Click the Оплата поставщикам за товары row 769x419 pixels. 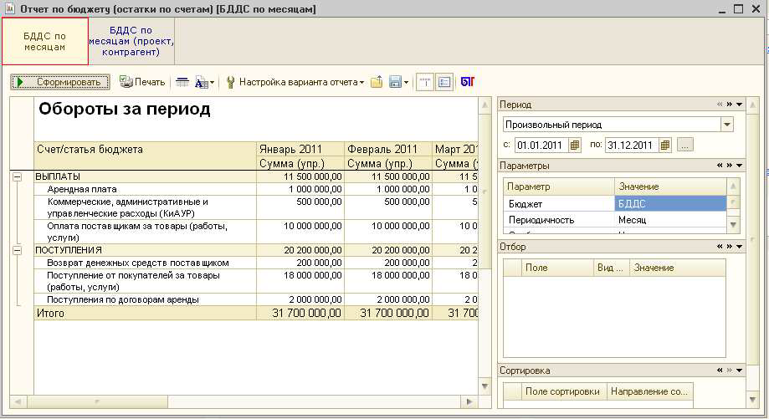tap(255, 232)
